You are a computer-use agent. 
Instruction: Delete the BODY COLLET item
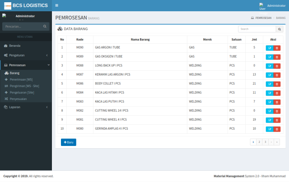[x=277, y=83]
